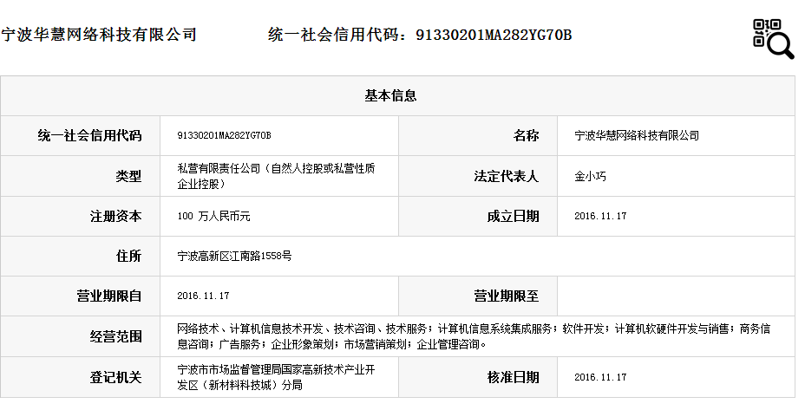Select the 名称 label
Image resolution: width=805 pixels, height=410 pixels.
pos(527,136)
